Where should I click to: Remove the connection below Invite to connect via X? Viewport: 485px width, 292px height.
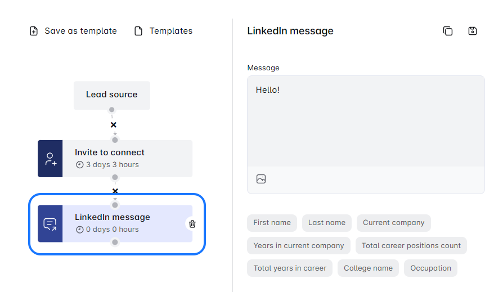(115, 191)
